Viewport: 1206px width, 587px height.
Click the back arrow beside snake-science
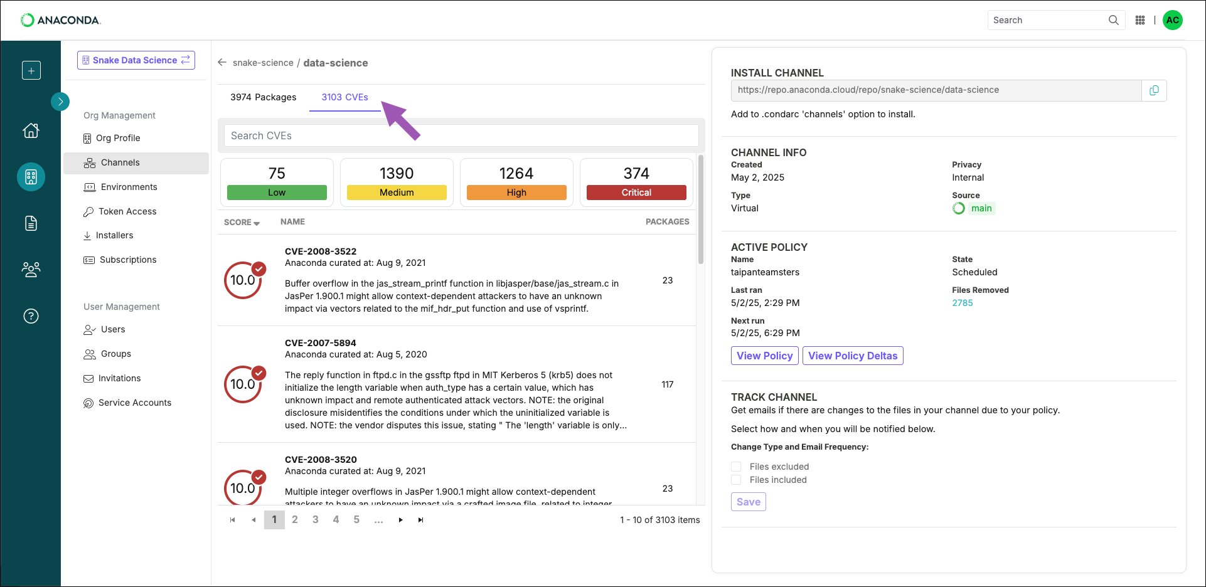[x=222, y=62]
